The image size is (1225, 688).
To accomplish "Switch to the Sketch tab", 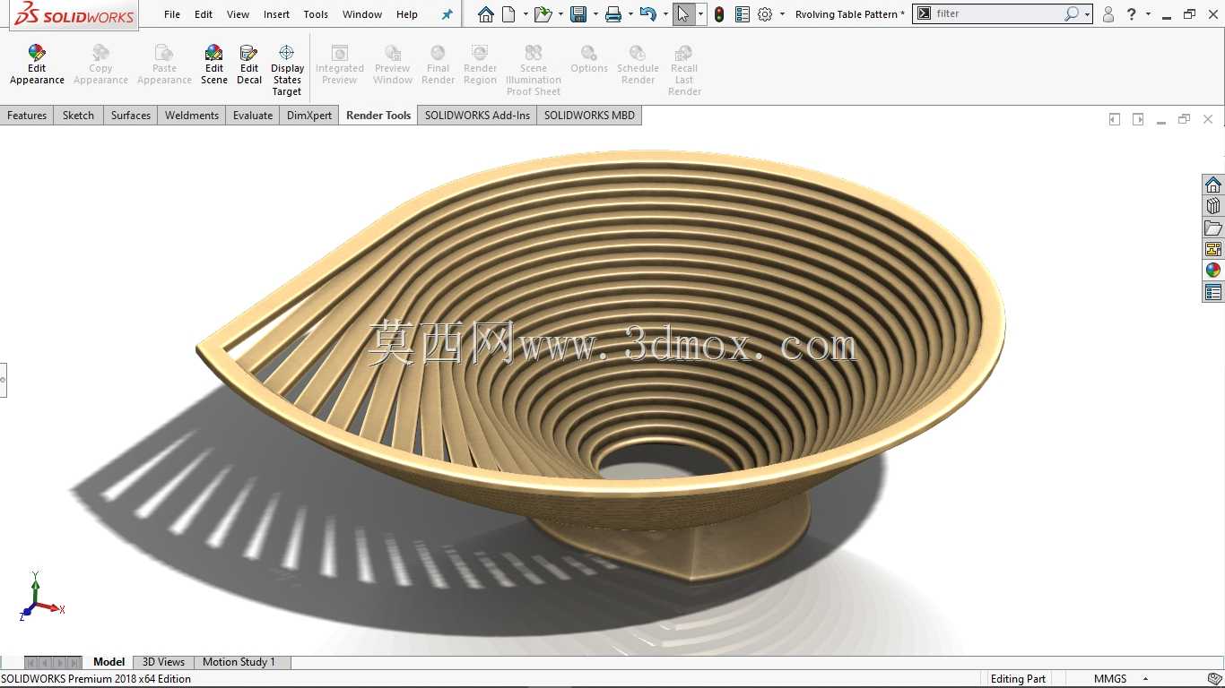I will click(78, 116).
